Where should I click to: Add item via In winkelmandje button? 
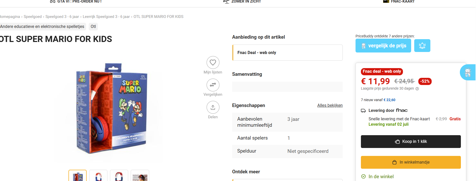[x=411, y=162]
